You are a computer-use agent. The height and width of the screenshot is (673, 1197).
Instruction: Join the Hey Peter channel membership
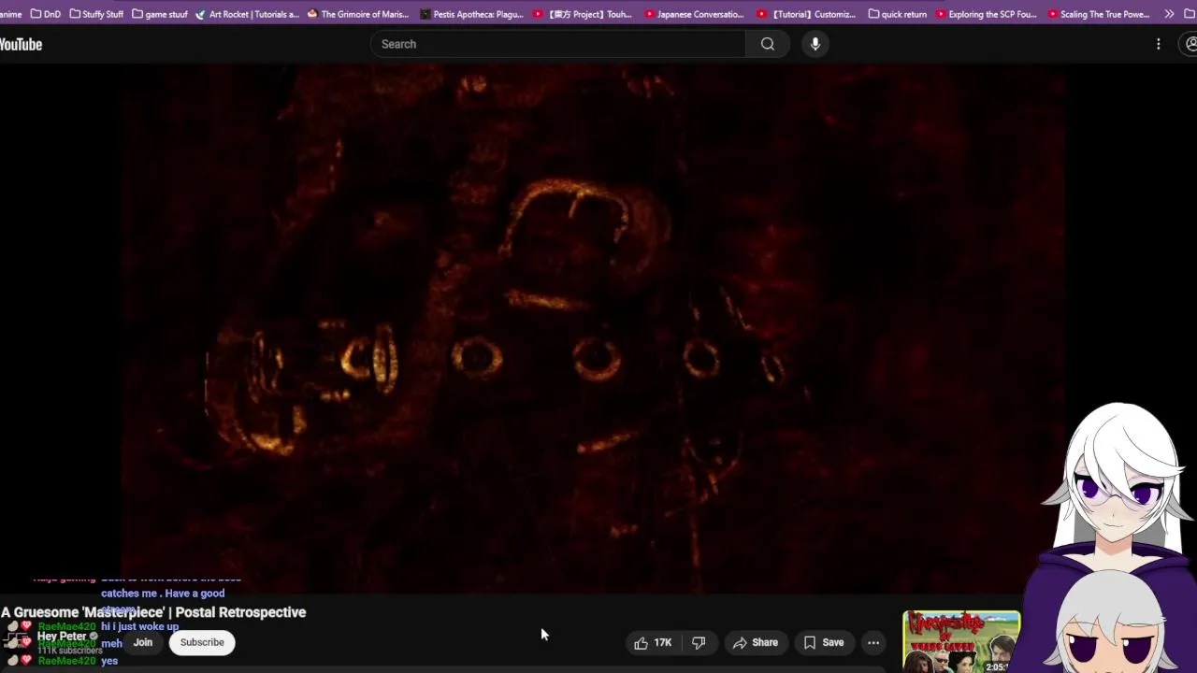pos(142,642)
